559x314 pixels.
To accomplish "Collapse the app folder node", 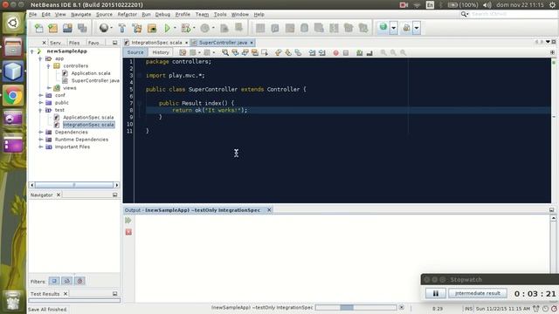I will (x=40, y=58).
